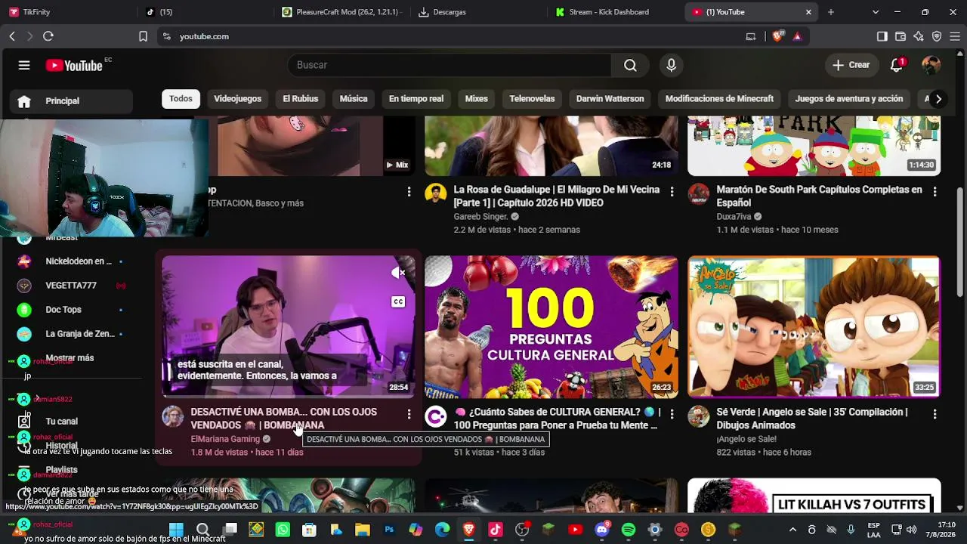Viewport: 967px width, 544px height.
Task: Go to the YouTube logo home link
Action: point(74,66)
